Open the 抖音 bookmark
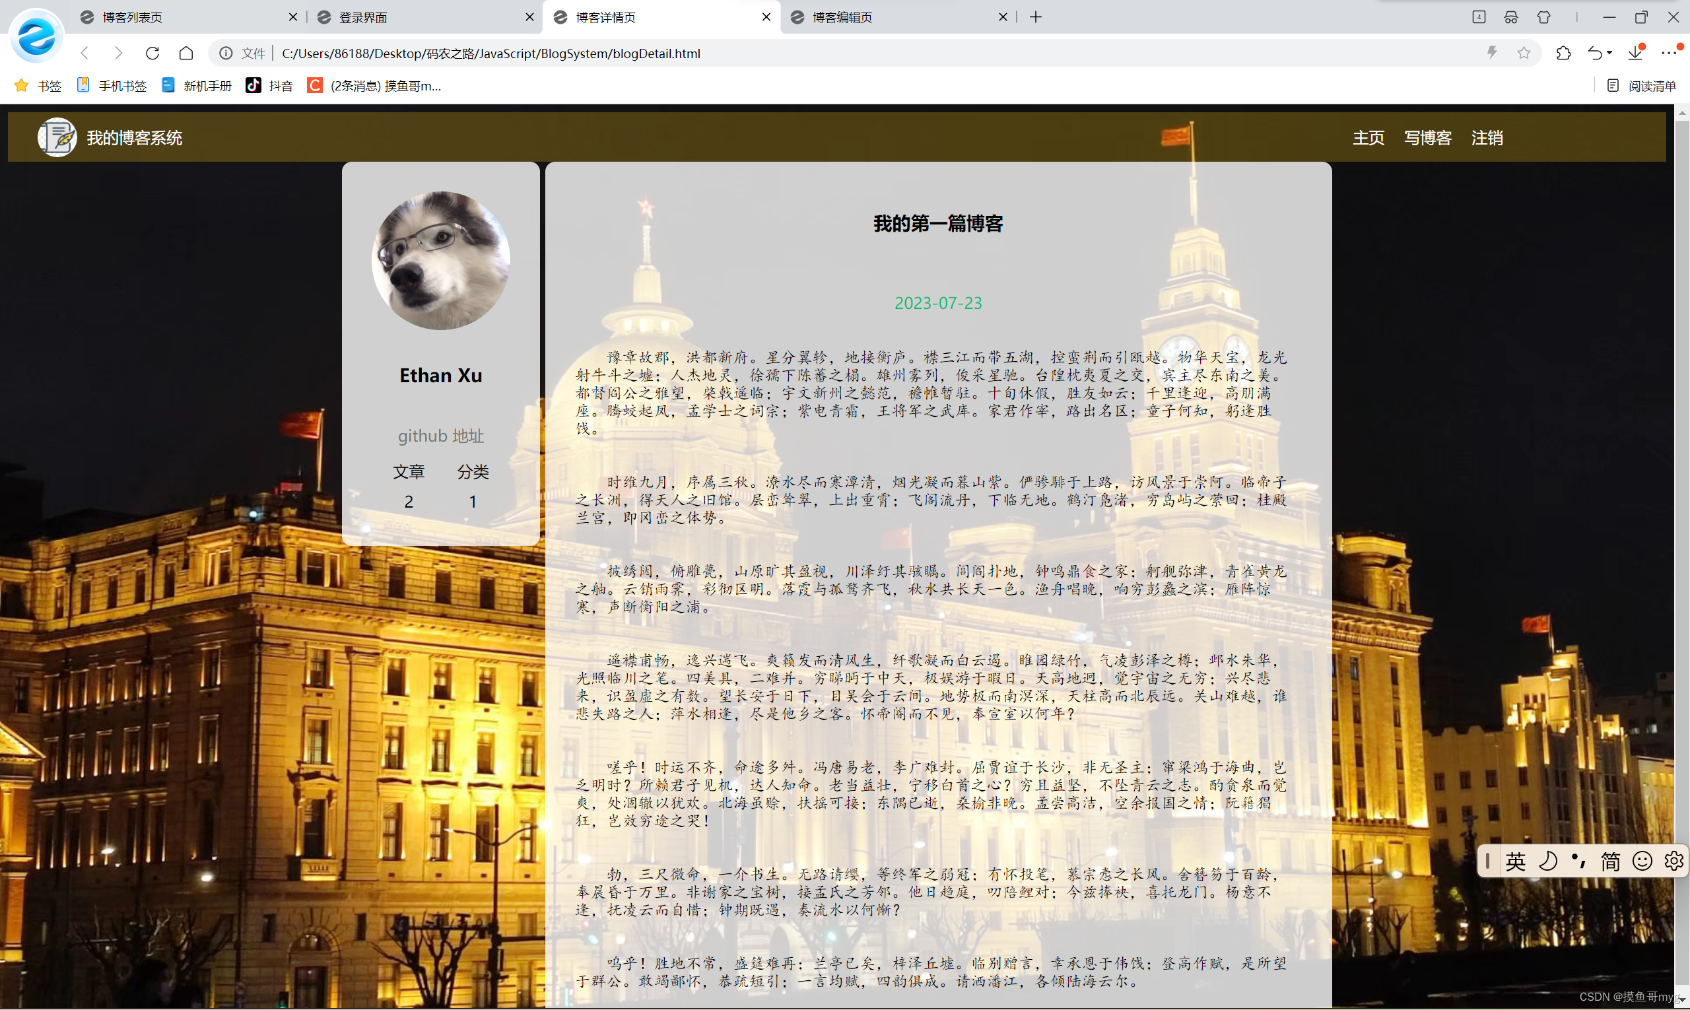 269,86
